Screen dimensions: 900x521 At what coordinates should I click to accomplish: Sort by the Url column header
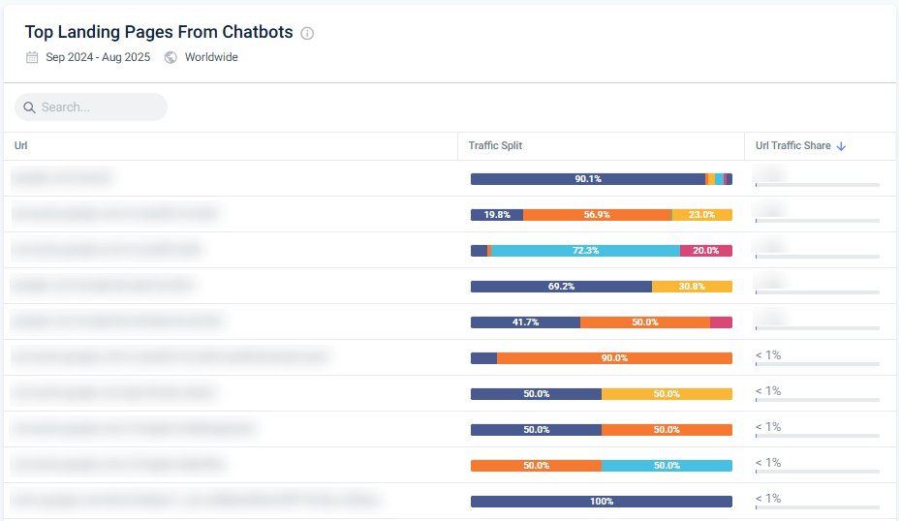[21, 146]
